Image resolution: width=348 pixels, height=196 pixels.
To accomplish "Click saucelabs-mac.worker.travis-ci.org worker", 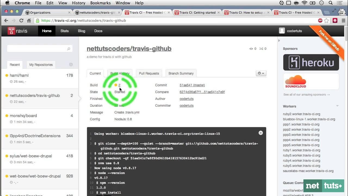I will tap(308, 171).
